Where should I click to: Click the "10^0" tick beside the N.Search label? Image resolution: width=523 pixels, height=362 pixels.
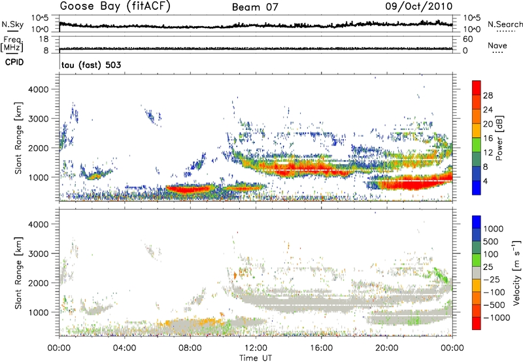click(471, 29)
